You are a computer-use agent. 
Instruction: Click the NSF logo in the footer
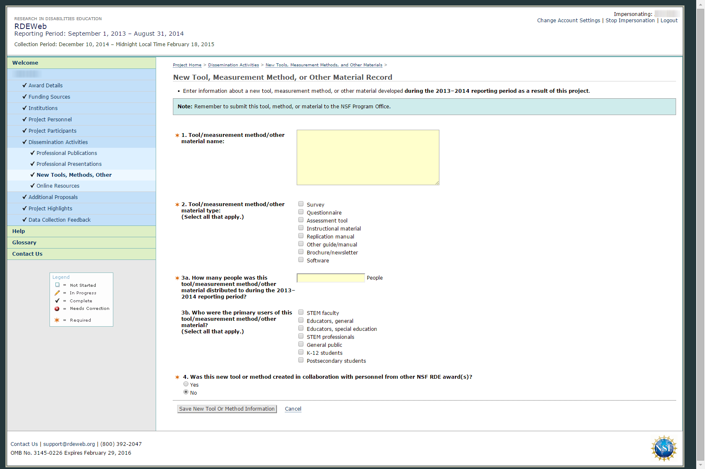tap(664, 448)
